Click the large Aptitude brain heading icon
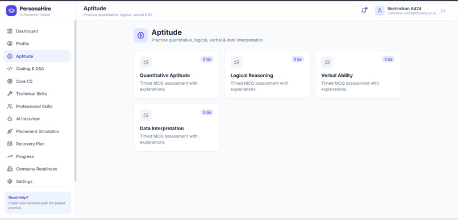The image size is (458, 220). (141, 35)
